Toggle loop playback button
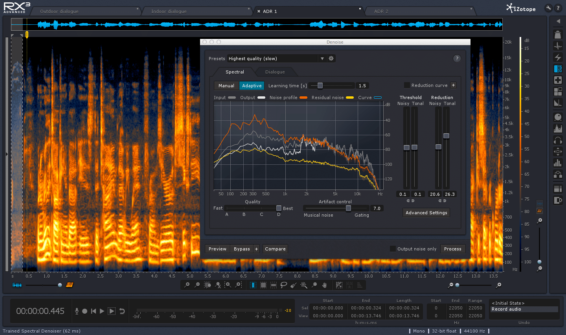Viewport: 566px width, 335px height. click(x=122, y=311)
